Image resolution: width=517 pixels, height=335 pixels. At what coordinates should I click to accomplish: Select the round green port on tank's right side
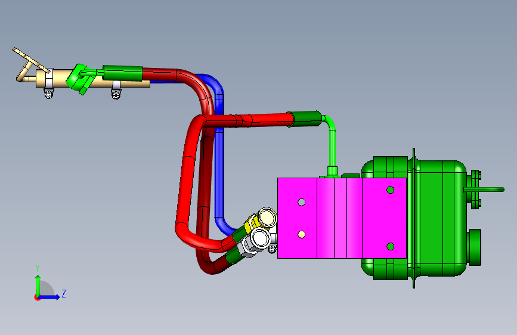475,247
